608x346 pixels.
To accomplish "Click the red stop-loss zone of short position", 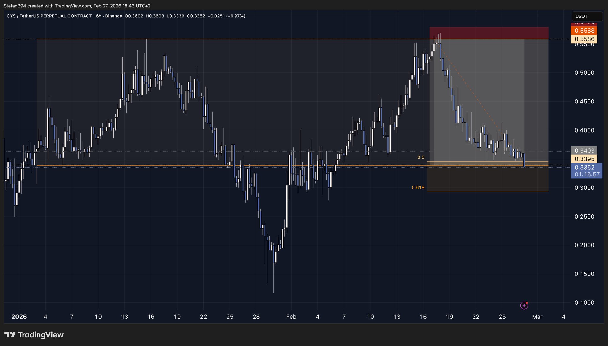I will pyautogui.click(x=488, y=33).
